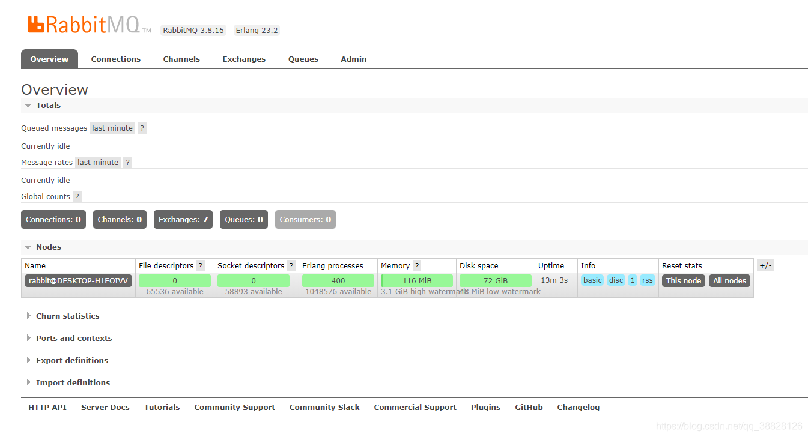The image size is (808, 437).
Task: Open the Community Support link
Action: [235, 407]
